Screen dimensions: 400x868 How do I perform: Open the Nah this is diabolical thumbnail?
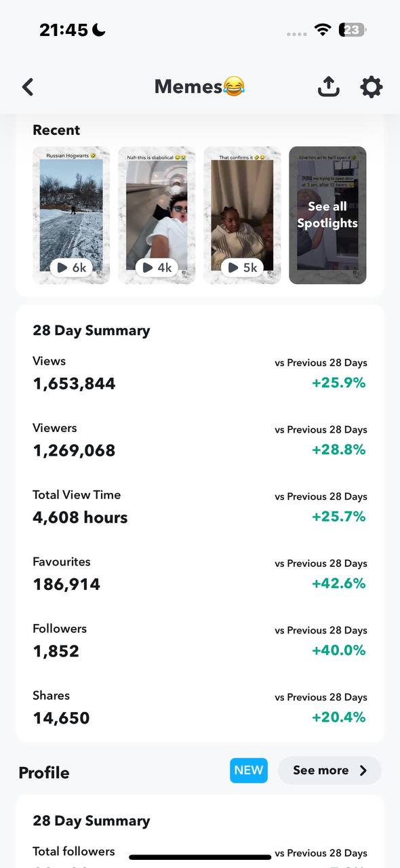pyautogui.click(x=157, y=215)
